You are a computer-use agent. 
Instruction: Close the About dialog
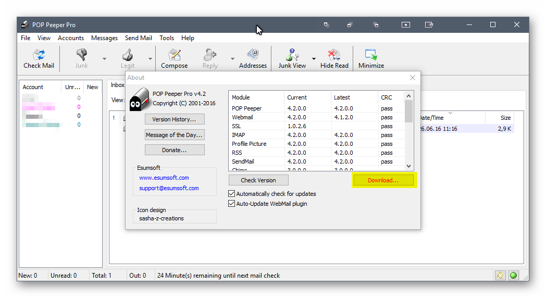[412, 78]
